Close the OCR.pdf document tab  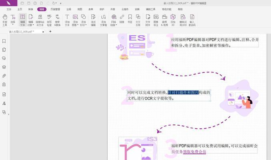click(x=43, y=32)
